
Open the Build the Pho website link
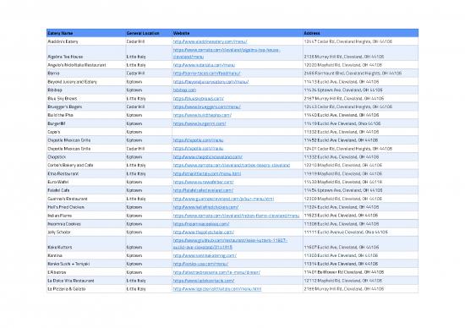tap(202, 115)
